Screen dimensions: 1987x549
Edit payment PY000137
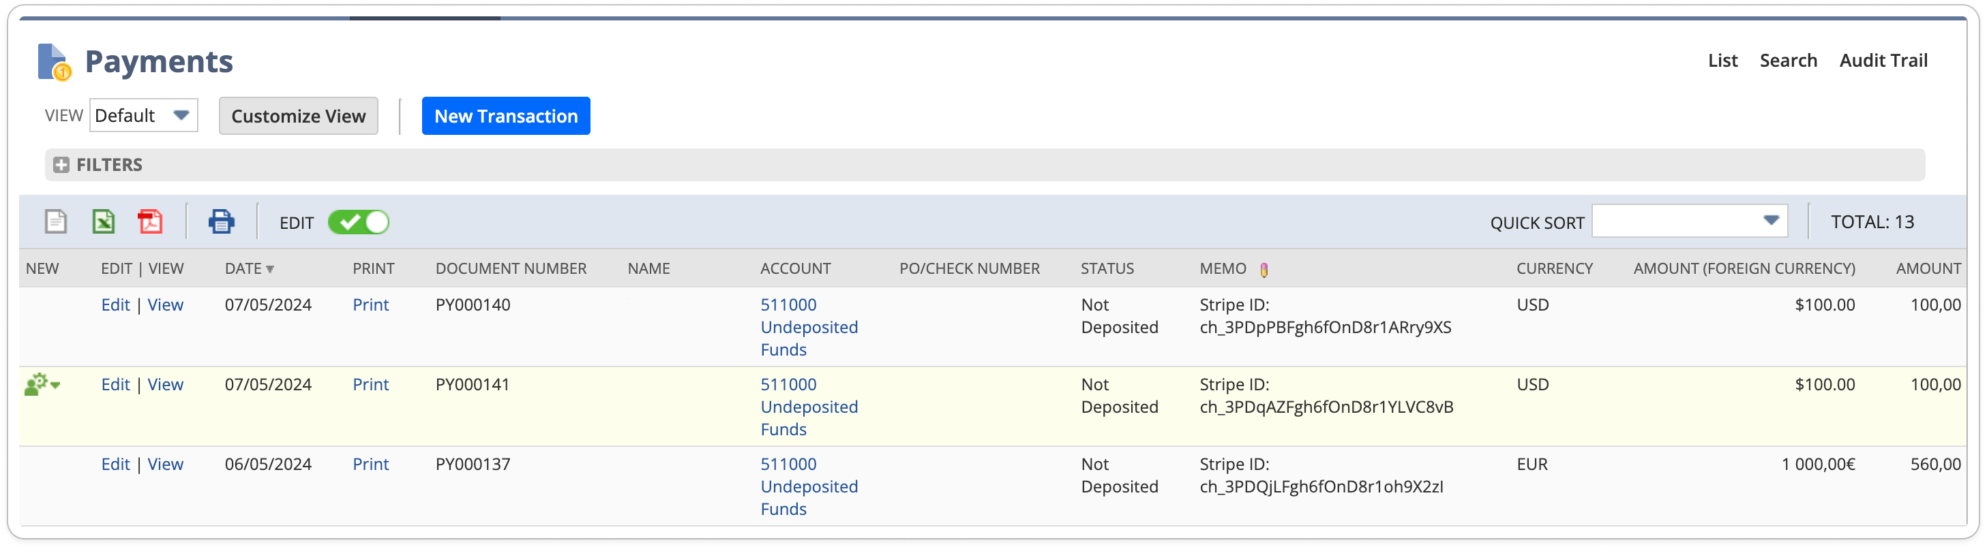click(x=116, y=465)
